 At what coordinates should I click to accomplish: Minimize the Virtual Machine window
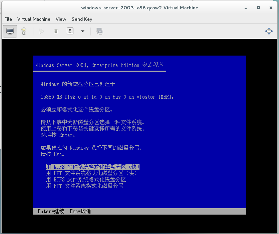pyautogui.click(x=246, y=8)
